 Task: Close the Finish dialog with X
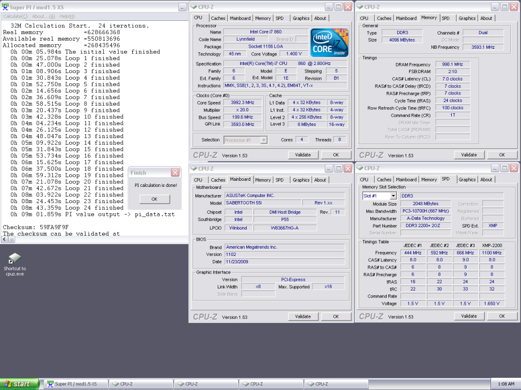click(x=175, y=173)
